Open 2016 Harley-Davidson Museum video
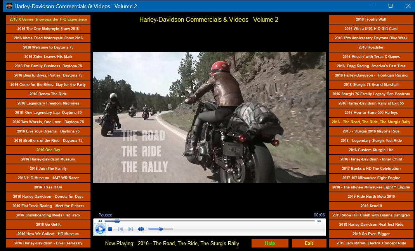Image resolution: width=415 pixels, height=251 pixels. pyautogui.click(x=48, y=159)
